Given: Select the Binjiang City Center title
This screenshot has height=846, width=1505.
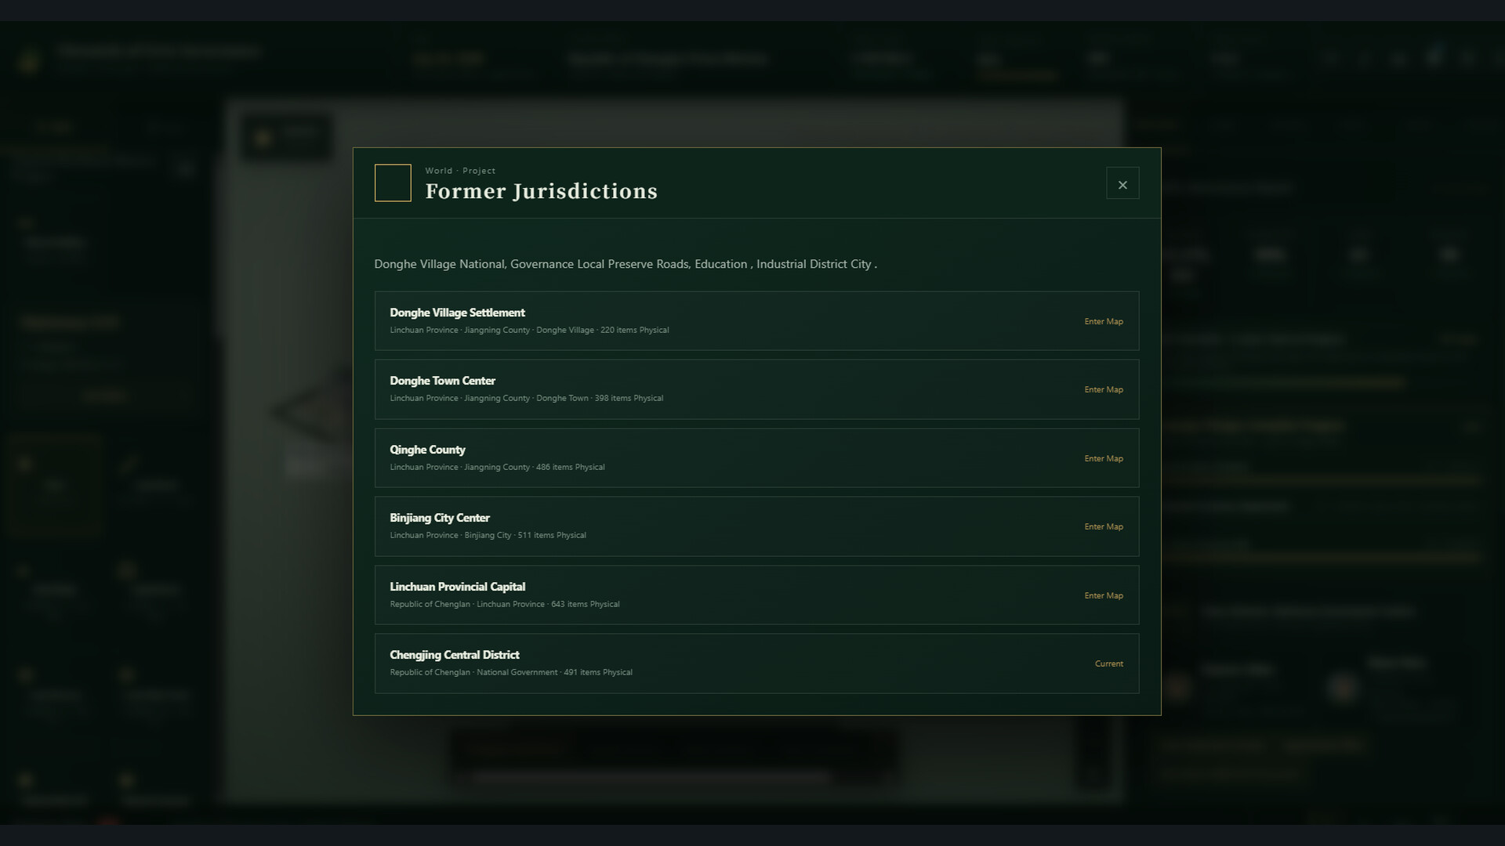Looking at the screenshot, I should (440, 518).
